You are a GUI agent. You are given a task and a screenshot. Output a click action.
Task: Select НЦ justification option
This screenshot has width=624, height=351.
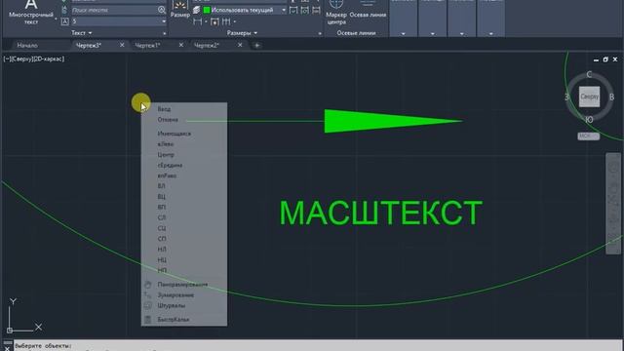tap(184, 260)
